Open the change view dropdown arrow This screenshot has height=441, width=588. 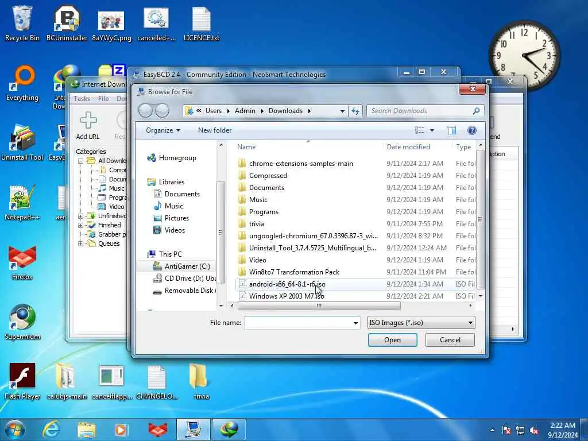[x=432, y=130]
